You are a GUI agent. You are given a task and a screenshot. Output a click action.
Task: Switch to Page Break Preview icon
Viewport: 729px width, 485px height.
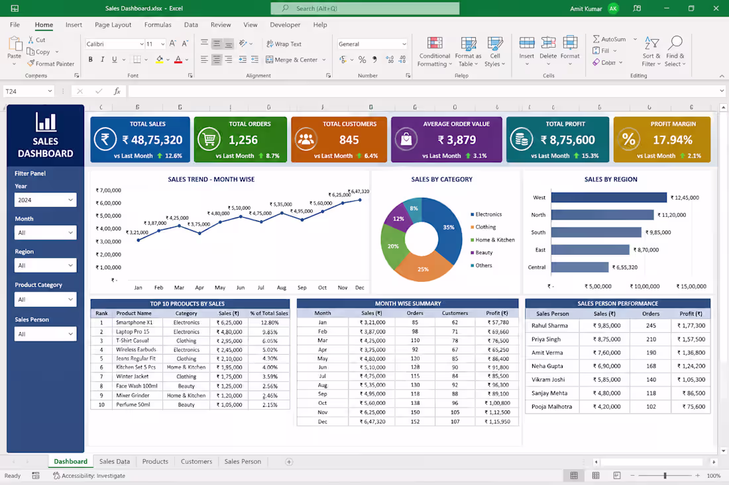click(x=617, y=476)
